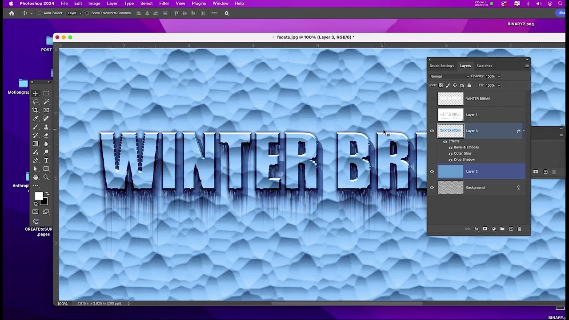Select the Clone Stamp tool
569x320 pixels.
(x=46, y=127)
